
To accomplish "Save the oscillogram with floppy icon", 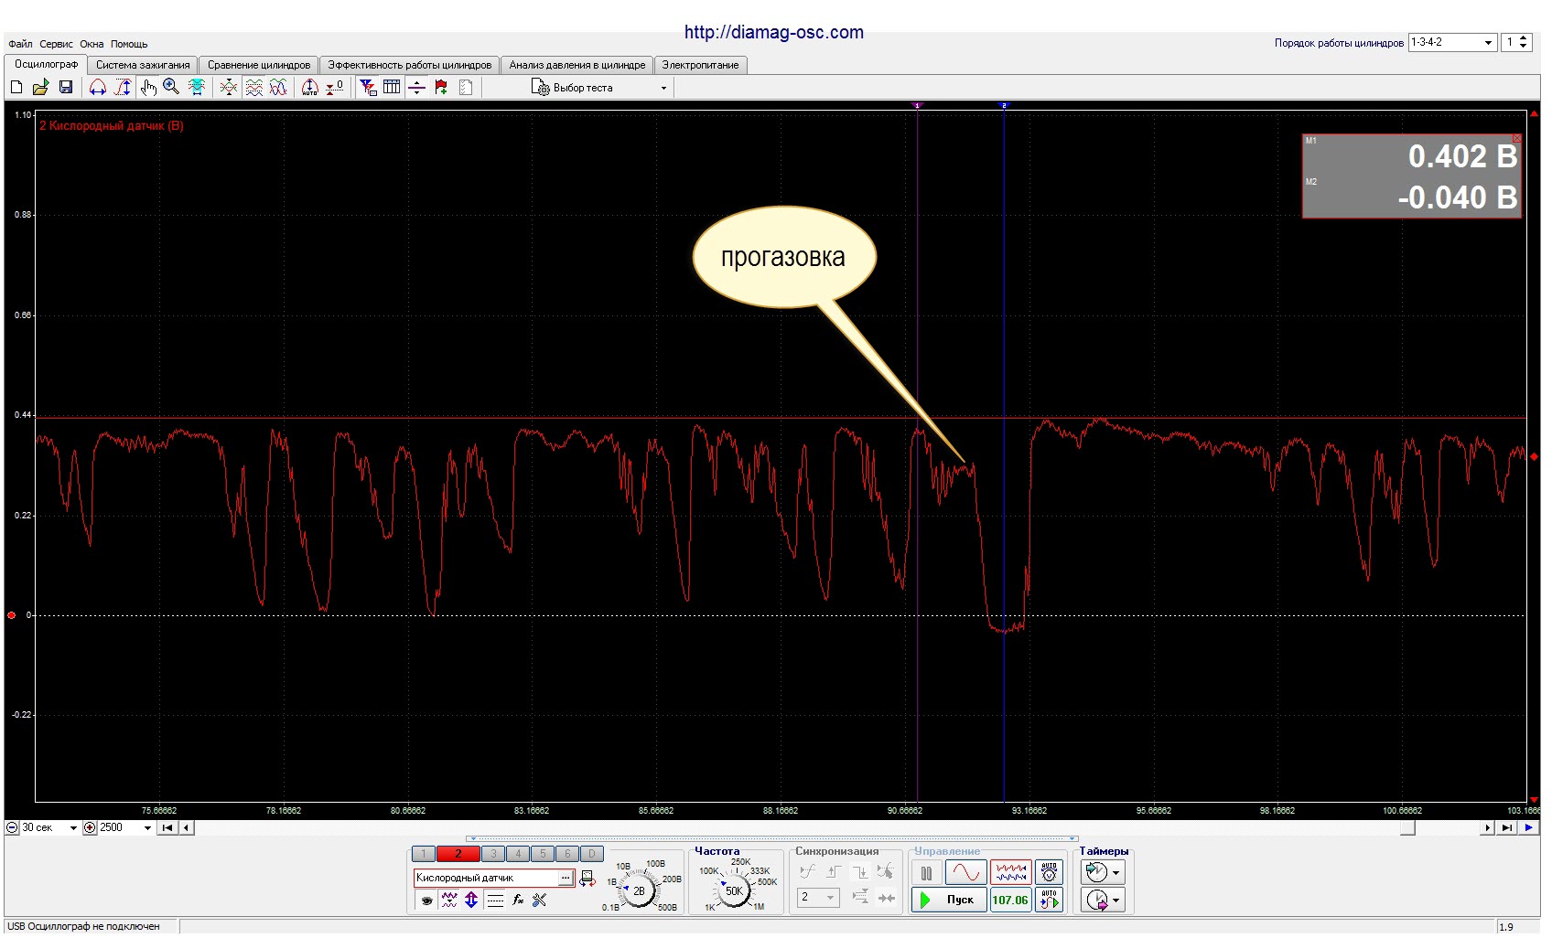I will click(66, 87).
